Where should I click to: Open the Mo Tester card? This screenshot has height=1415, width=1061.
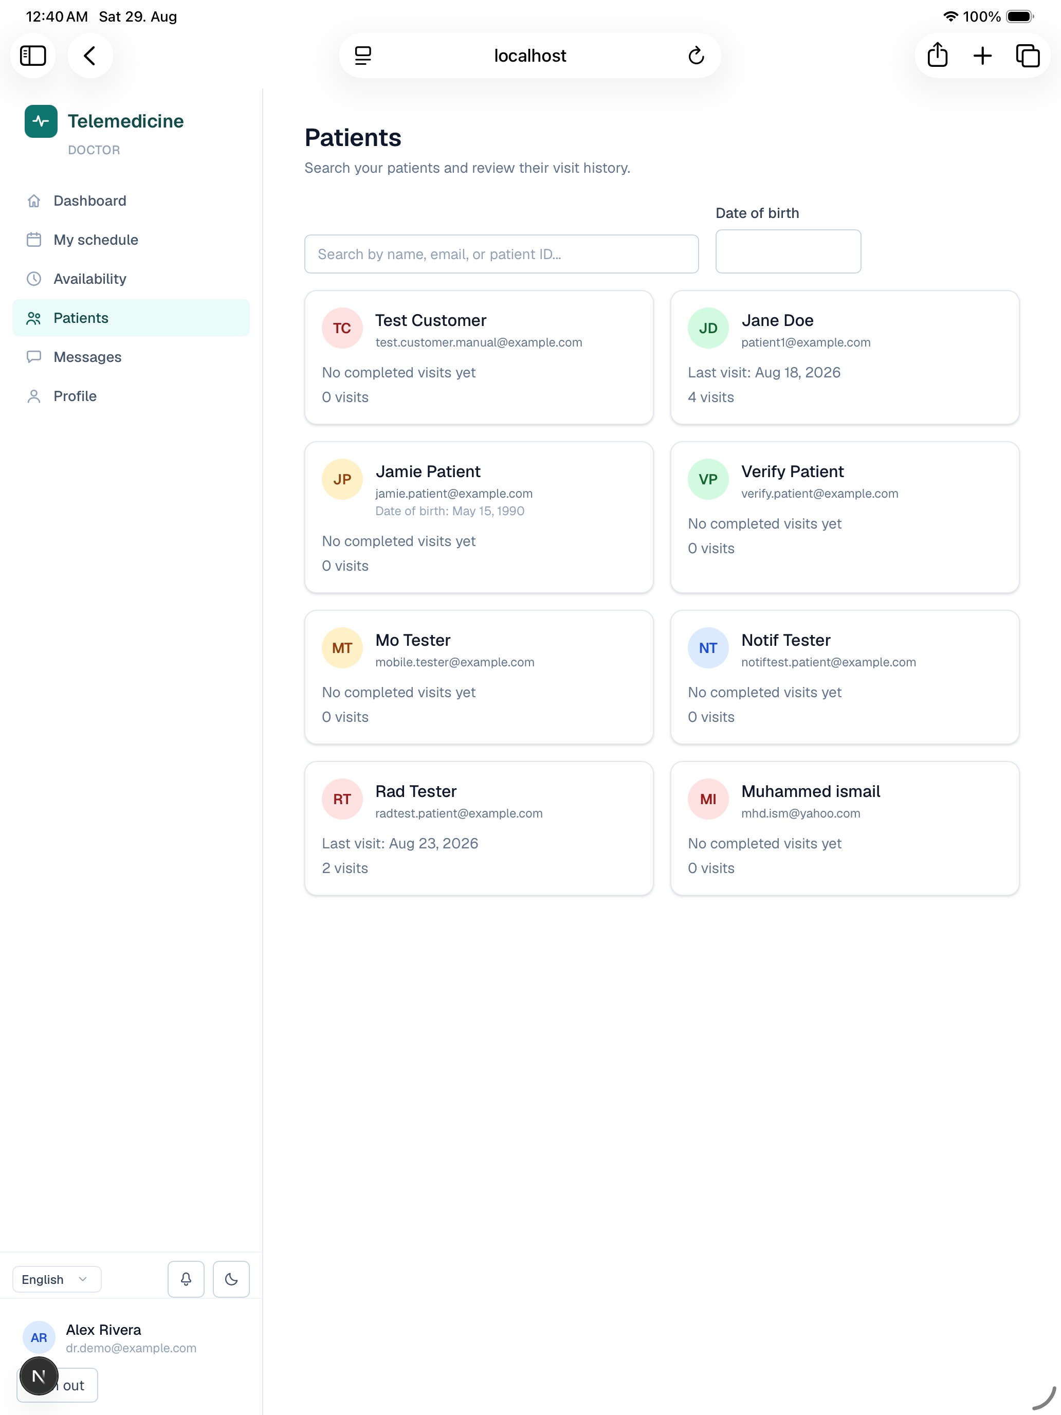point(479,677)
